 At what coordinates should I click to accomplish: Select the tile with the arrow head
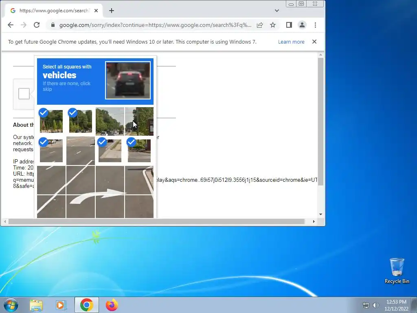pos(110,180)
